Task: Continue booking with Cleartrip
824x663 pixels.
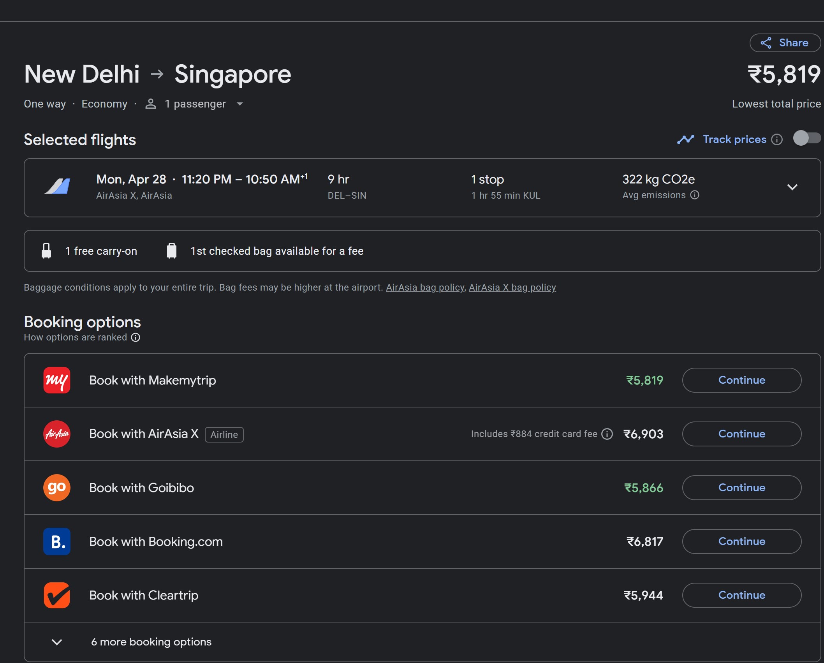Action: [x=742, y=595]
